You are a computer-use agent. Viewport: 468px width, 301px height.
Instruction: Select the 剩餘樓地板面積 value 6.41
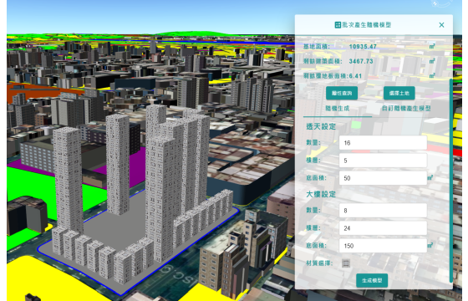pos(355,76)
